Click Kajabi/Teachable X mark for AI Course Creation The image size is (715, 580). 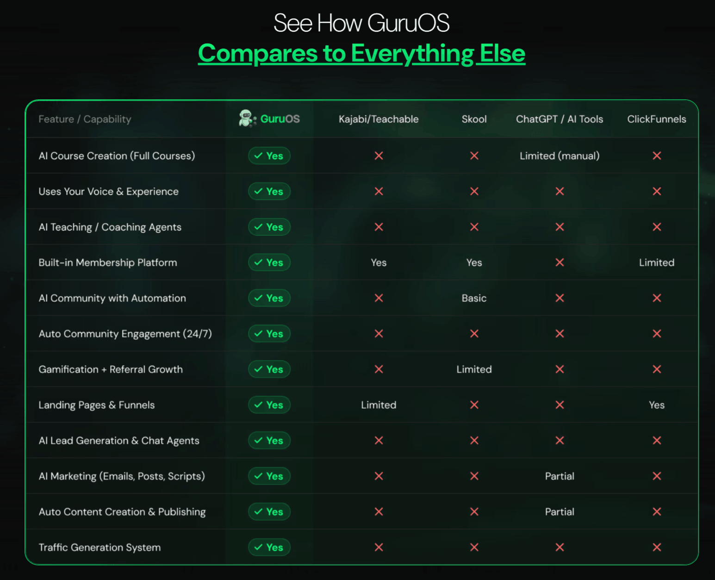[x=379, y=156]
